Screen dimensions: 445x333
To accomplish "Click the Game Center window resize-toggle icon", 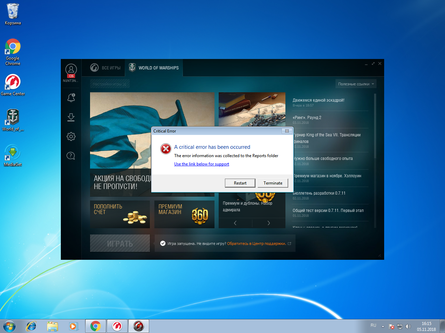I will (x=373, y=64).
